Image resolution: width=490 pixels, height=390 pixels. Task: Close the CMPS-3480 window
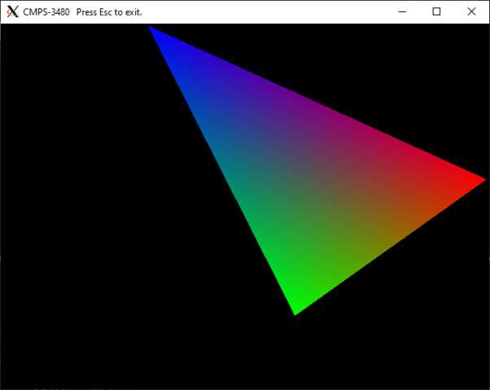point(471,12)
